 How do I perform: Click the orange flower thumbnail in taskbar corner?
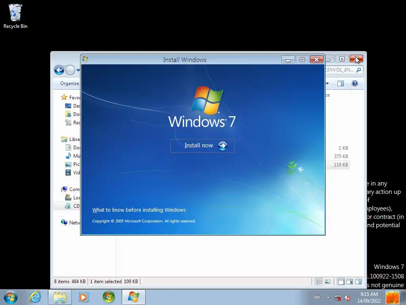pyautogui.click(x=393, y=297)
